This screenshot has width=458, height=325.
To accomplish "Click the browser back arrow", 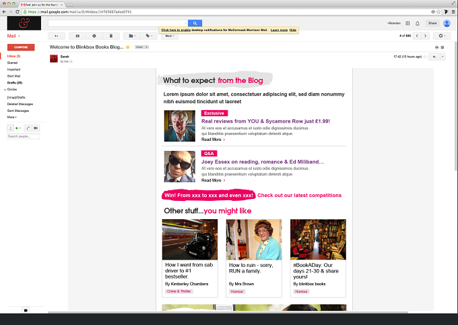I will pyautogui.click(x=4, y=11).
